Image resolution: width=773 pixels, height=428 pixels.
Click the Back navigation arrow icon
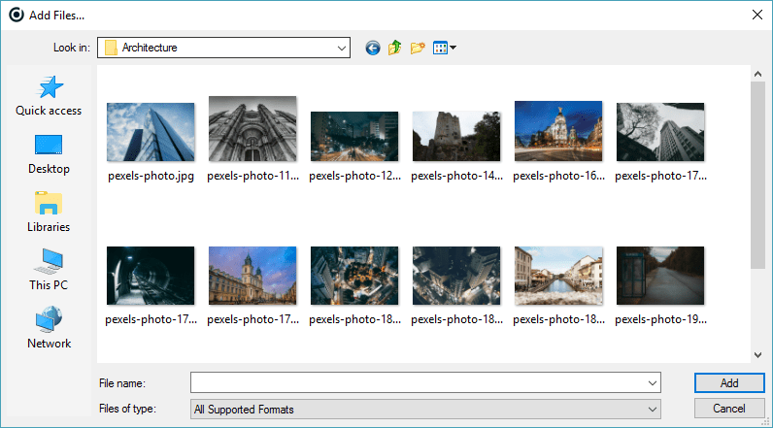pyautogui.click(x=372, y=48)
